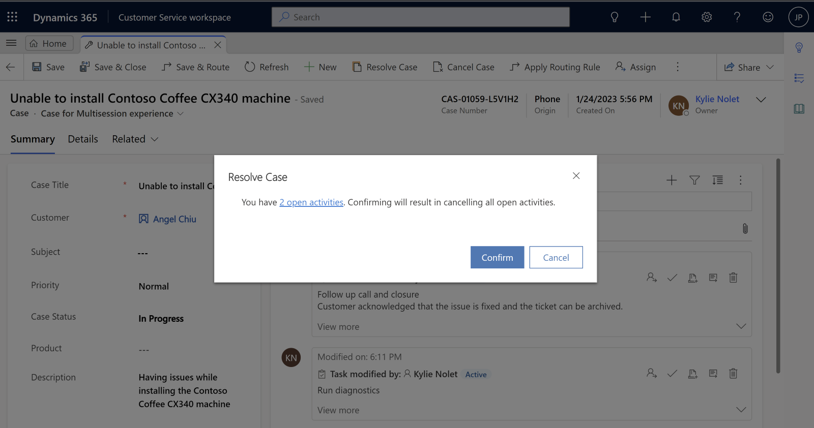The height and width of the screenshot is (428, 814).
Task: Open the timeline filter funnel
Action: click(x=694, y=180)
